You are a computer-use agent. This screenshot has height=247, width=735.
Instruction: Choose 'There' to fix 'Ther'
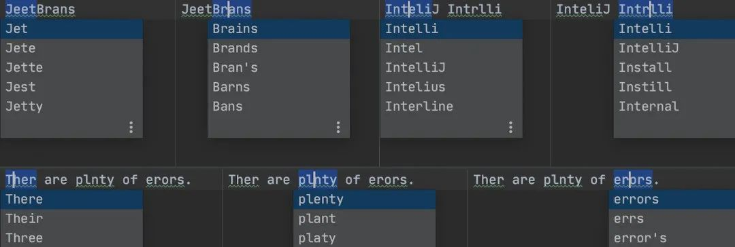point(71,199)
